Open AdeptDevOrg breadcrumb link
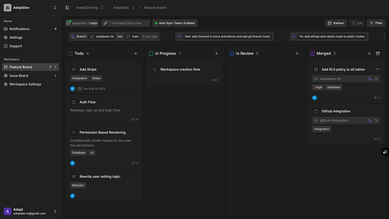The image size is (389, 219). tap(87, 8)
